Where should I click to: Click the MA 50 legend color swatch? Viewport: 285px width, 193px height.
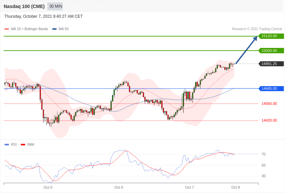[x=54, y=29]
